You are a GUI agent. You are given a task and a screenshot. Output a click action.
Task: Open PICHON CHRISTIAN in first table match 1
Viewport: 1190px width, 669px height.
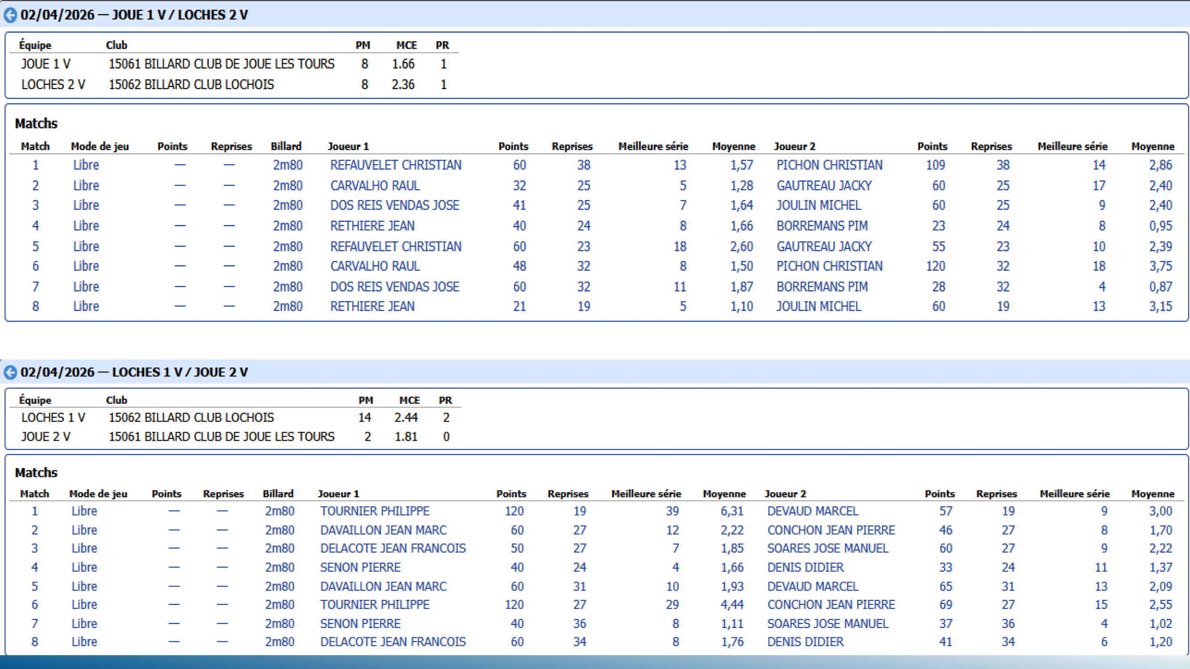click(x=829, y=165)
